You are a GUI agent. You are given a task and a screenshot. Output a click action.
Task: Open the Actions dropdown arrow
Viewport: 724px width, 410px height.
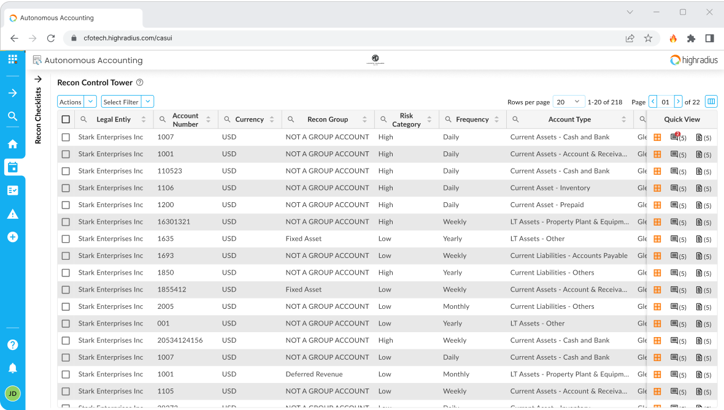coord(91,102)
